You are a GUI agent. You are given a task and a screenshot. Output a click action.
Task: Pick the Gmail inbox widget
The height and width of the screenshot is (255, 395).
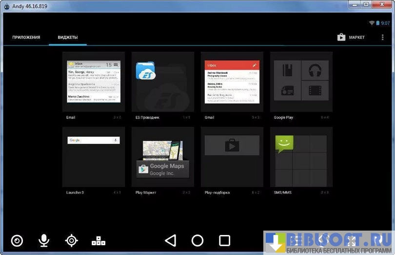tap(232, 82)
